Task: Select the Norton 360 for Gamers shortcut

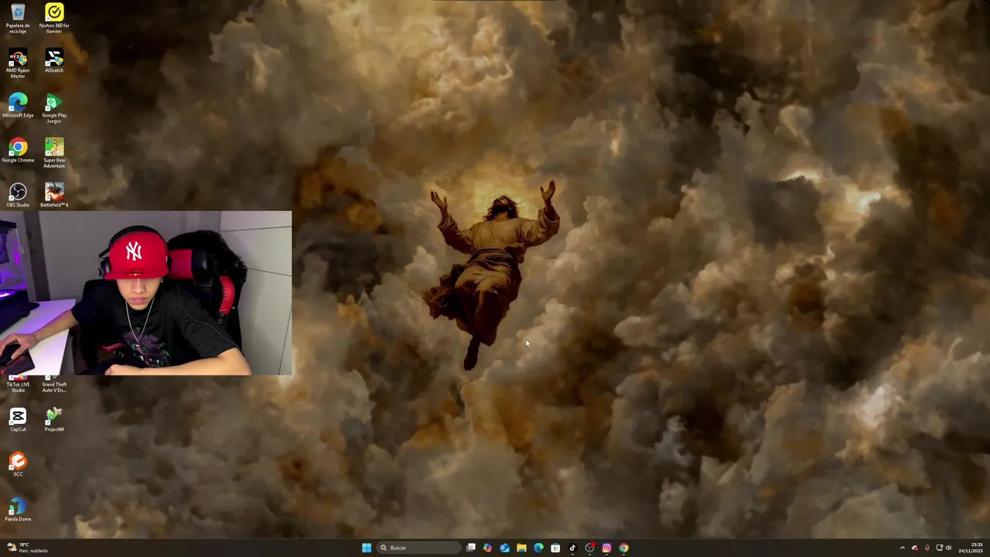Action: tap(54, 19)
